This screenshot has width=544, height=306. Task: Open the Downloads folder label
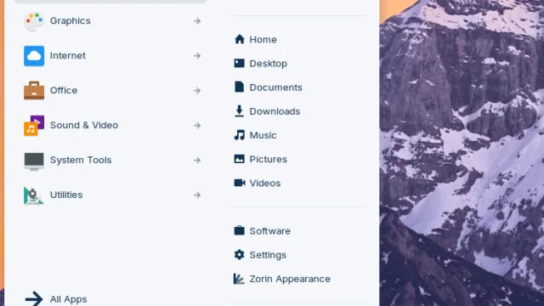(x=275, y=111)
